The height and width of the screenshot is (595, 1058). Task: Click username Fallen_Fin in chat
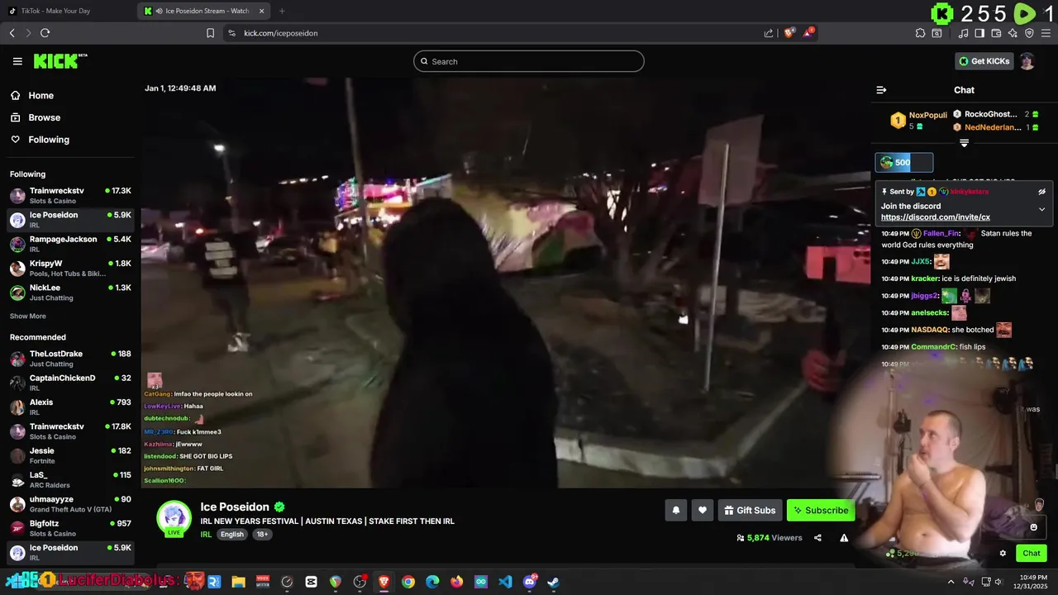pos(941,234)
